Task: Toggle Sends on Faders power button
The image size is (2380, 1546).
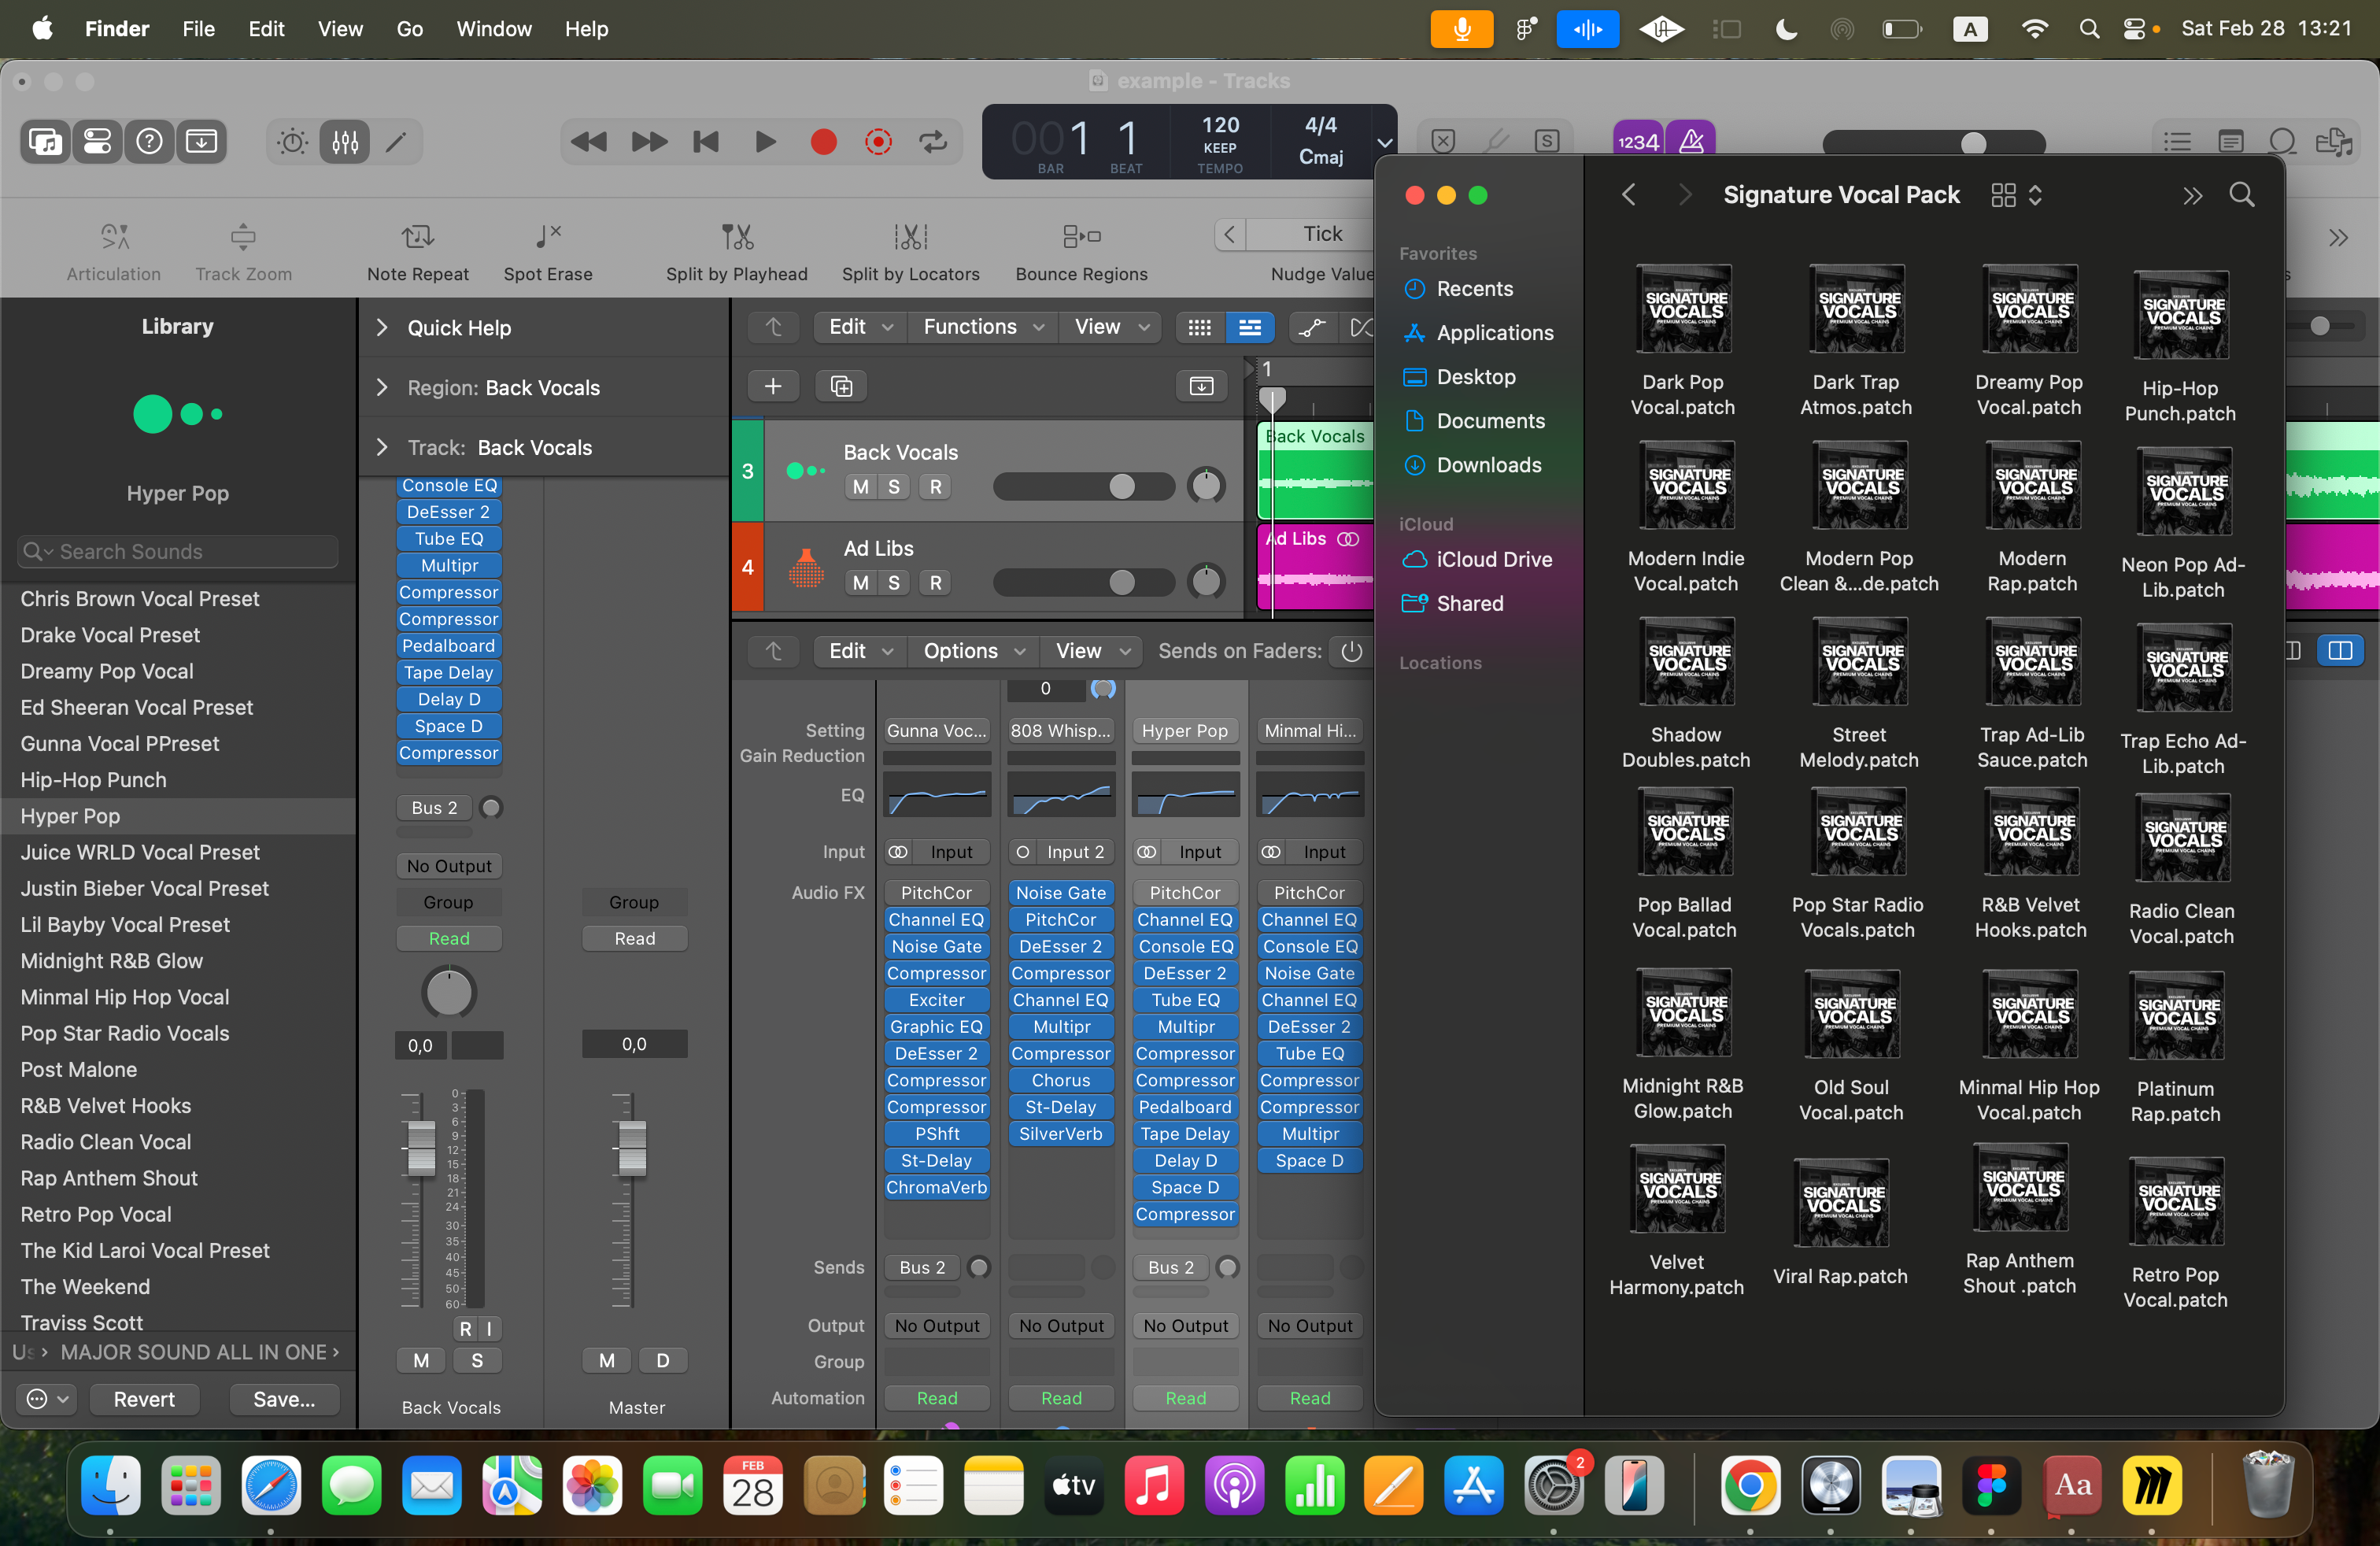Action: [x=1351, y=651]
